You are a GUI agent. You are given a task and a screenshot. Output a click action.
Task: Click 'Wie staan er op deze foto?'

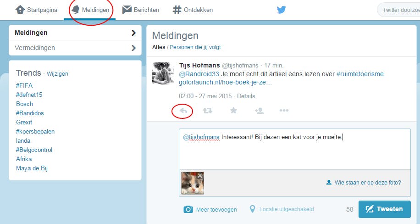pyautogui.click(x=364, y=182)
